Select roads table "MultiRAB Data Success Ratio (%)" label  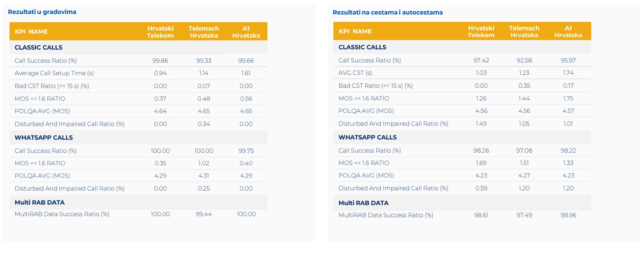[386, 215]
